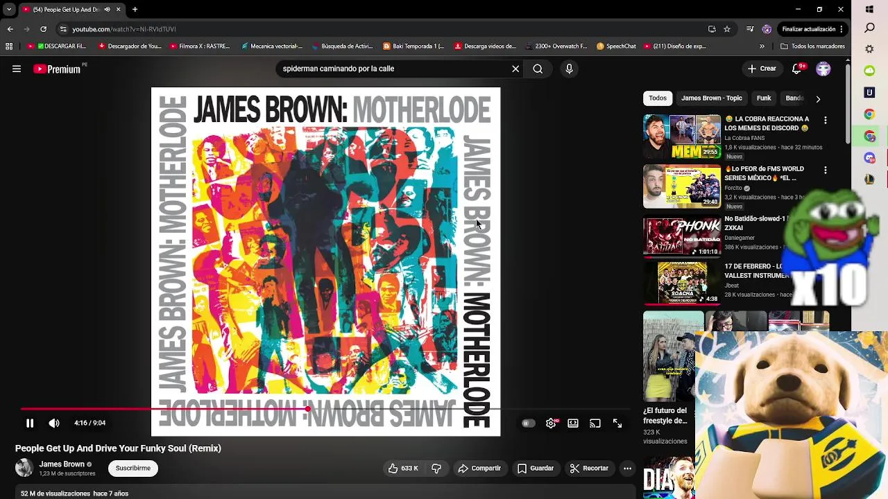Open the bookmarks apps grid icon
This screenshot has height=499, width=888.
point(9,46)
